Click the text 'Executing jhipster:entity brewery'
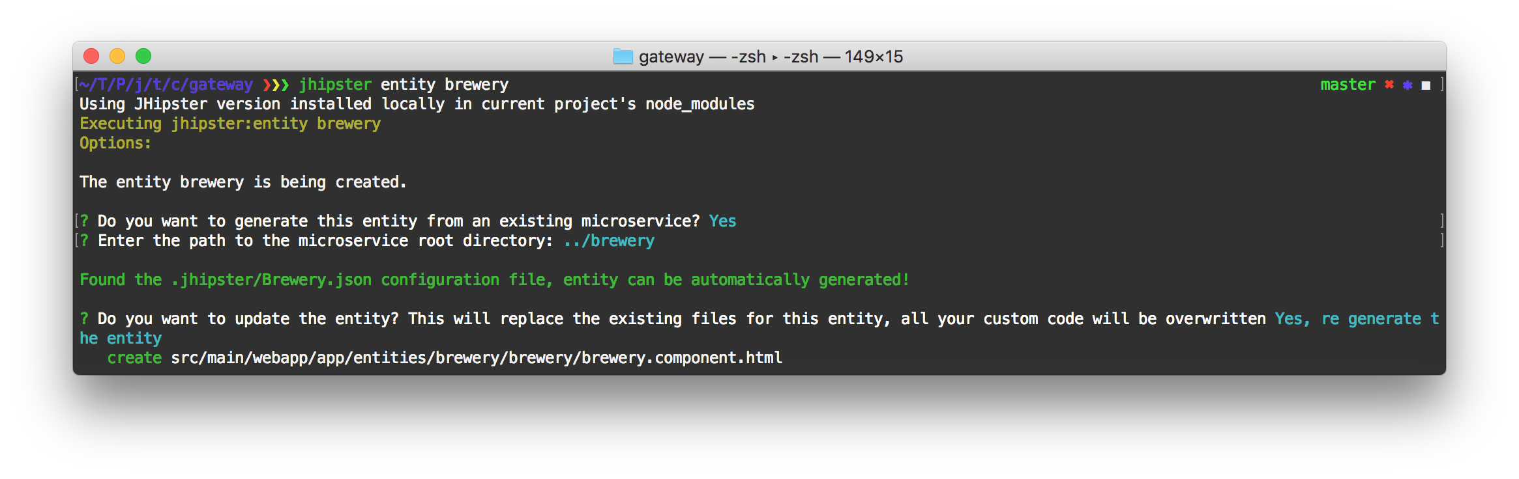Viewport: 1519px width, 479px height. [x=230, y=124]
